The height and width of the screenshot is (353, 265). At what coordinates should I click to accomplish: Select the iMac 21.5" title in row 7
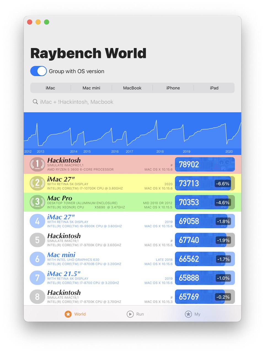click(64, 274)
